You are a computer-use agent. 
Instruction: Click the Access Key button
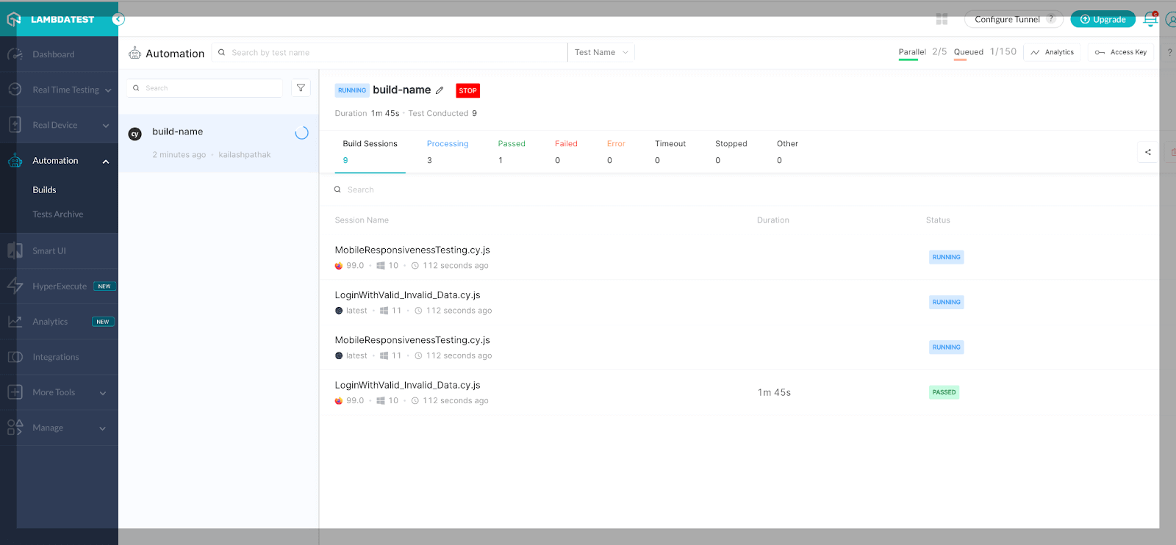(1121, 52)
